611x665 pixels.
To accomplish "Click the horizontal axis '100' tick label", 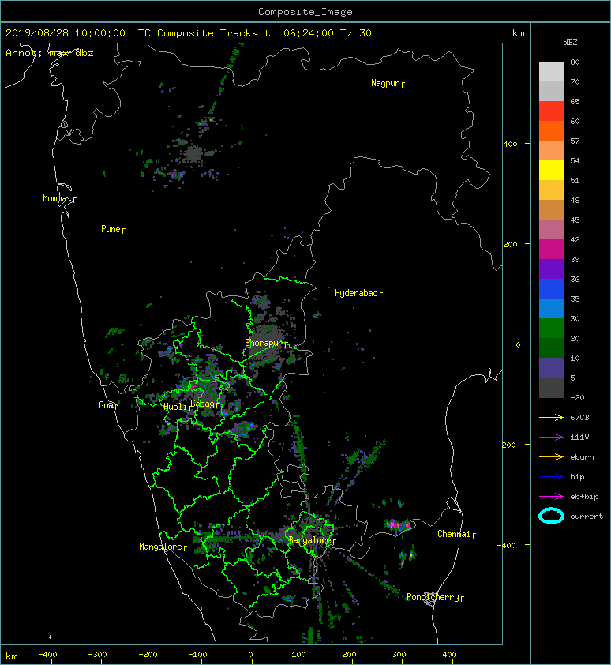I will (299, 655).
